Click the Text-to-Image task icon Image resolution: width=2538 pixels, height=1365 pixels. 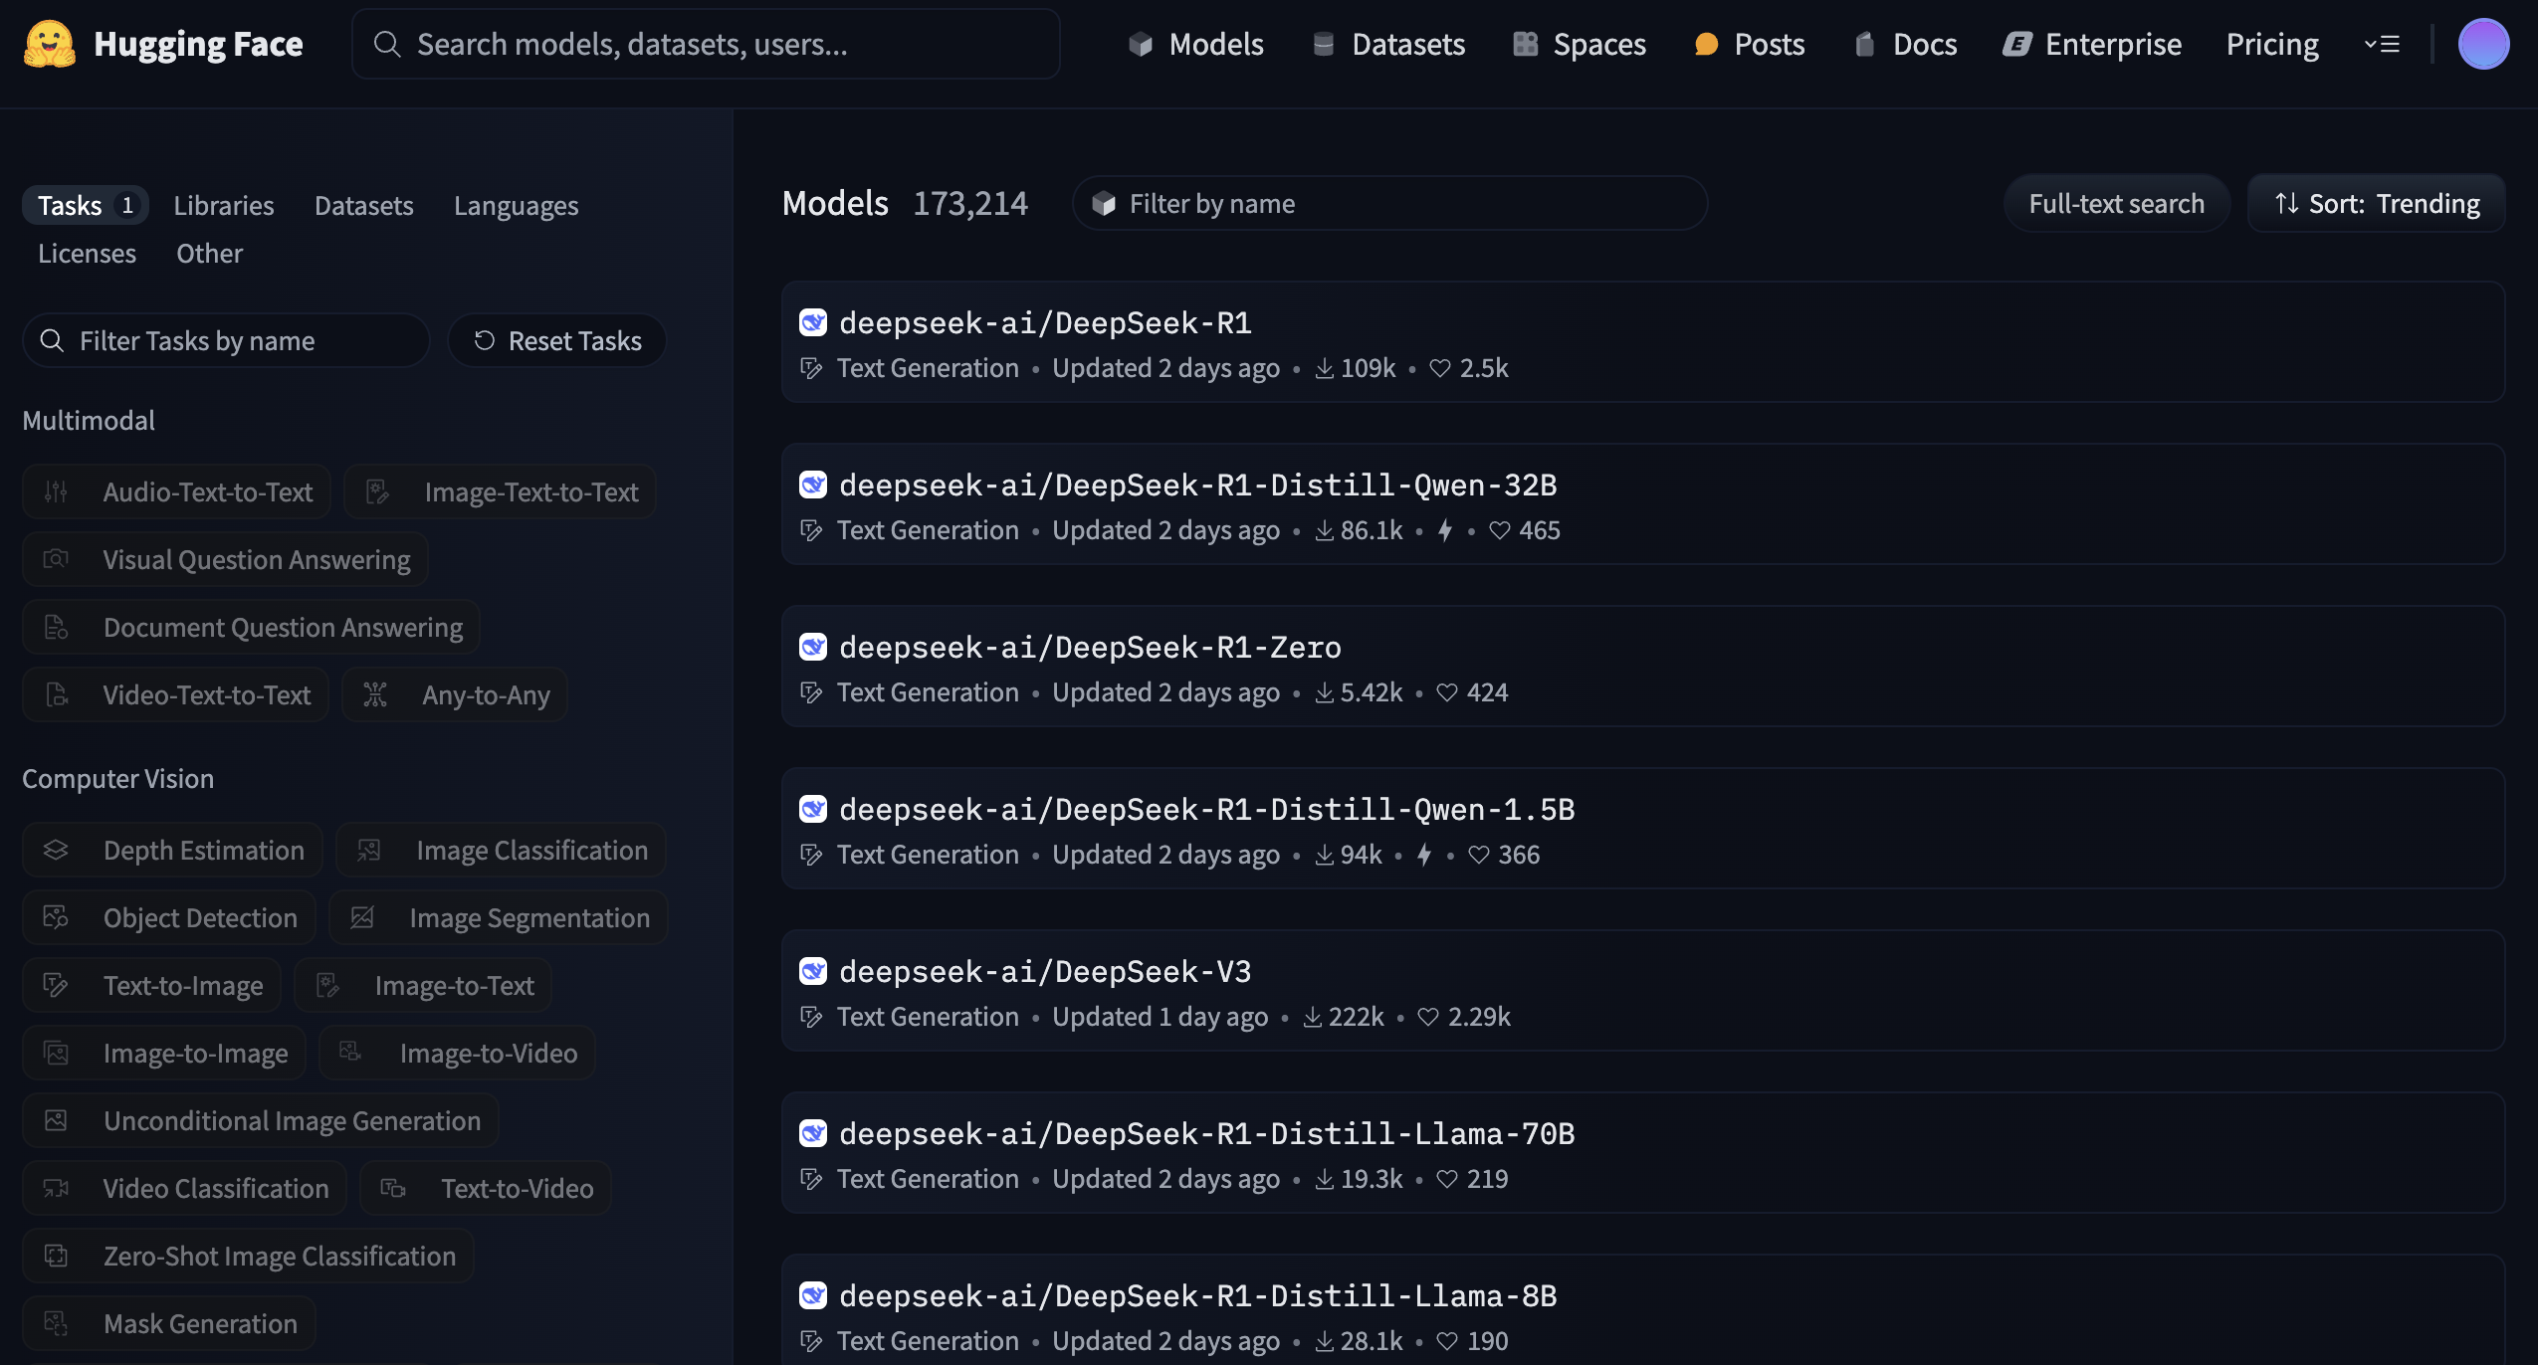point(56,985)
